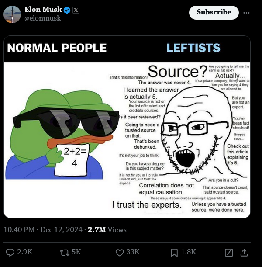Open the three-dot more options menu
262x267 pixels.
coord(246,13)
